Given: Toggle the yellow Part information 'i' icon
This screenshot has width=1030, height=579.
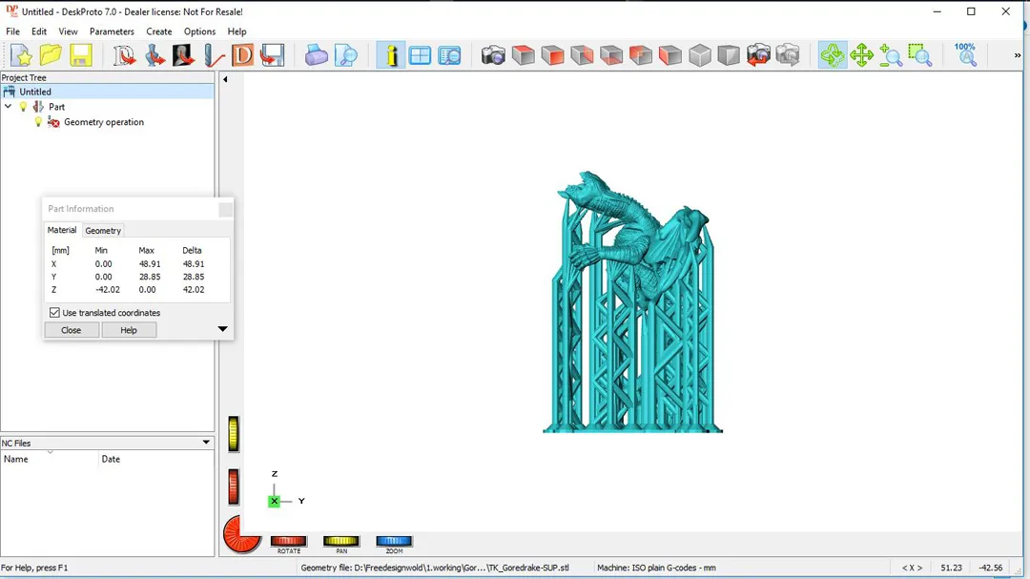Looking at the screenshot, I should click(391, 55).
